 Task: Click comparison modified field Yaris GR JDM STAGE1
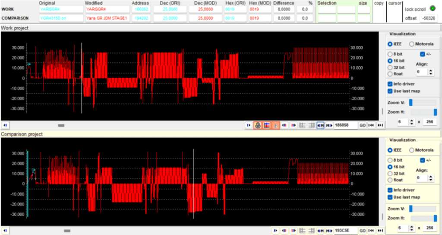click(107, 18)
